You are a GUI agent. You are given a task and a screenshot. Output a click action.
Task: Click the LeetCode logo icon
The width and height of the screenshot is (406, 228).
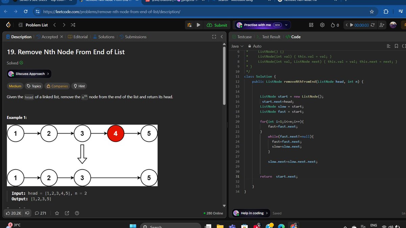click(x=9, y=25)
